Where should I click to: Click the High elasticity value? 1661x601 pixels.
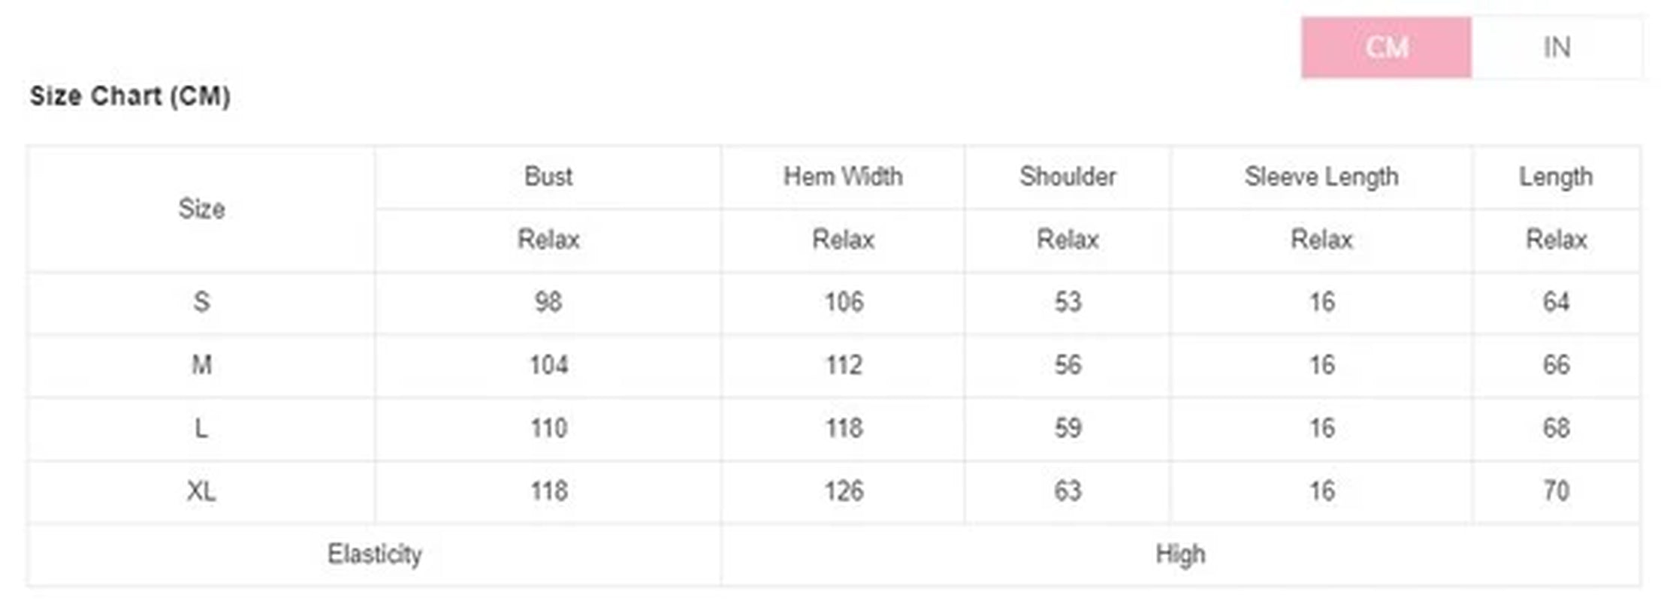tap(1180, 554)
